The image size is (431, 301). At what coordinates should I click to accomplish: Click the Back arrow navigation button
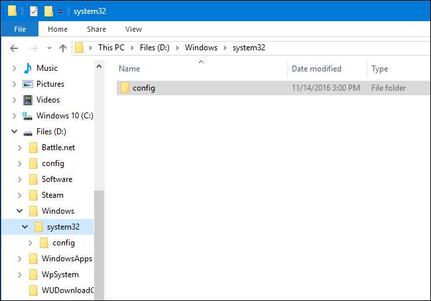[15, 48]
